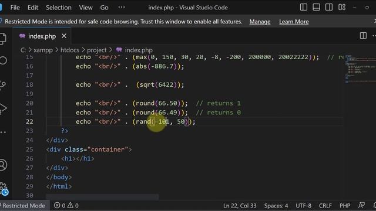This screenshot has width=376, height=211.
Task: Click line number 22 in gutter
Action: 29,121
